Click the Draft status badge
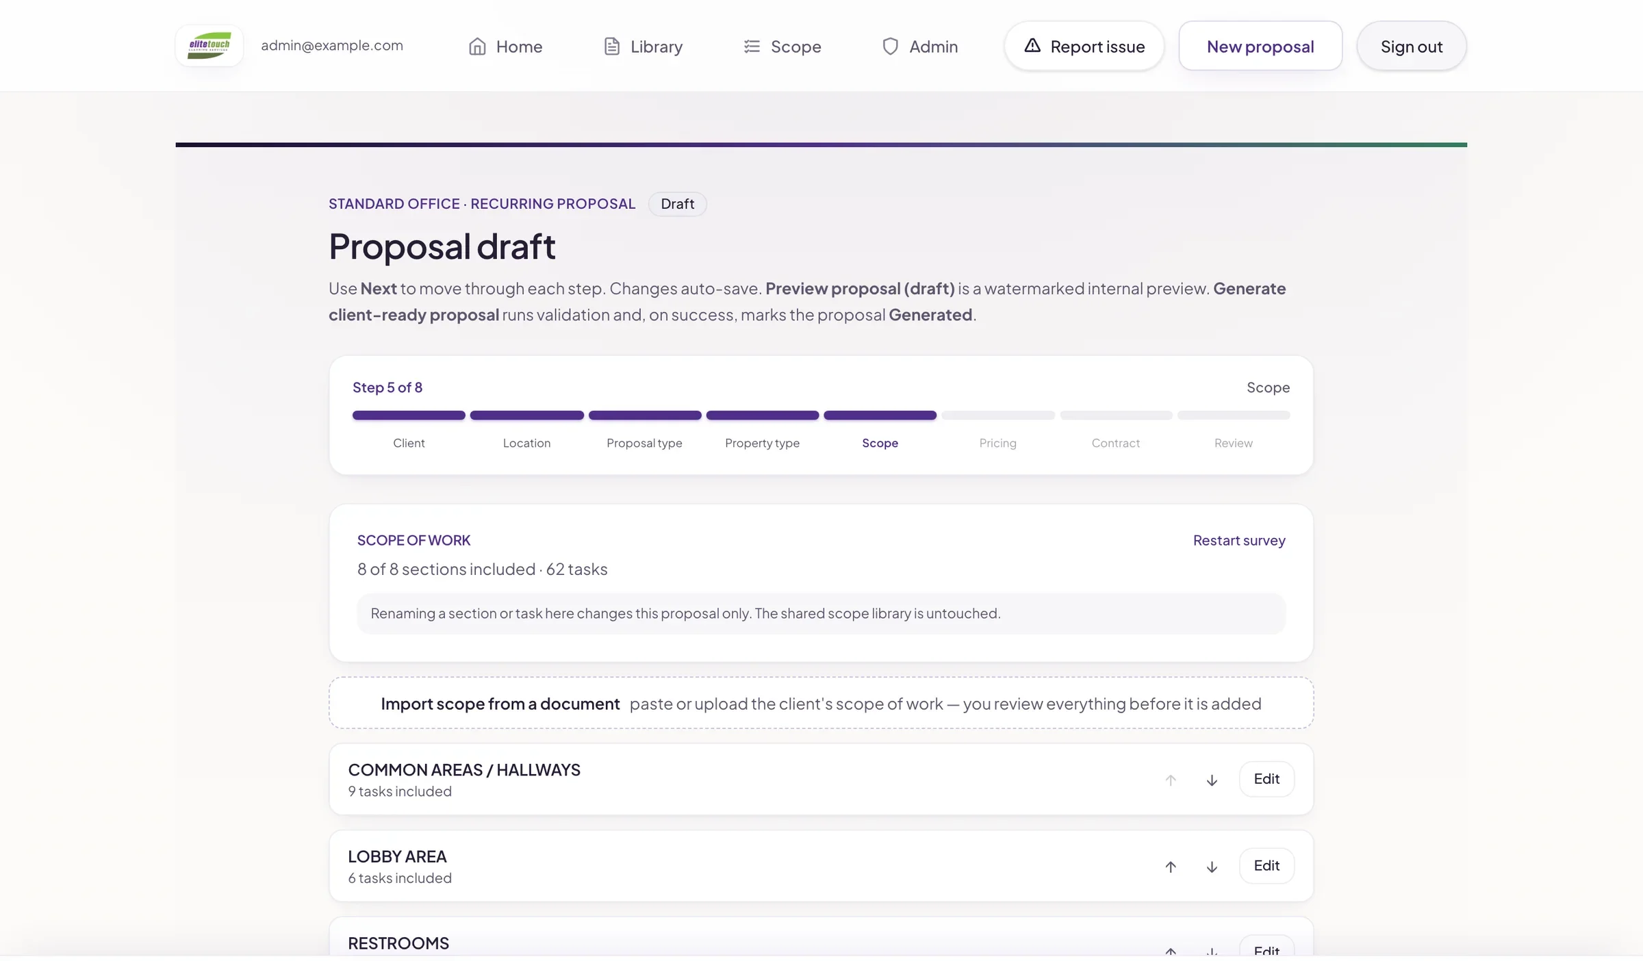This screenshot has width=1643, height=961. (677, 204)
